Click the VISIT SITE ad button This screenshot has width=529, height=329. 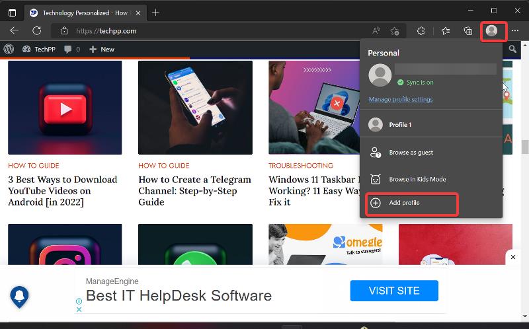coord(394,291)
